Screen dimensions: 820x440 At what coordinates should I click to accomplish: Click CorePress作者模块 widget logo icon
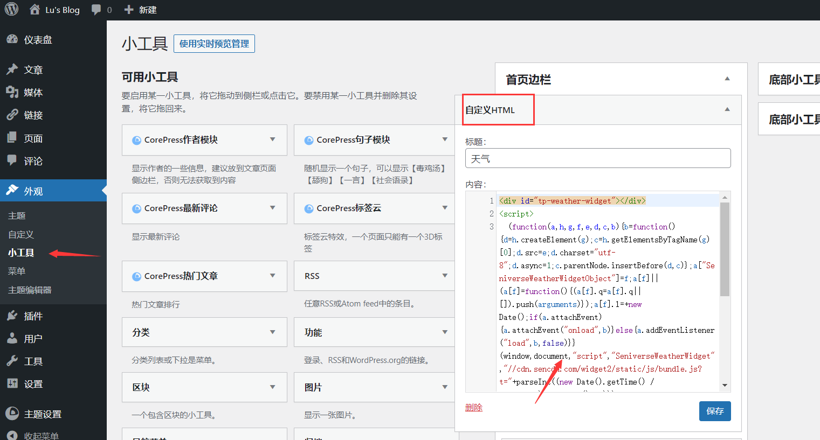click(x=137, y=140)
